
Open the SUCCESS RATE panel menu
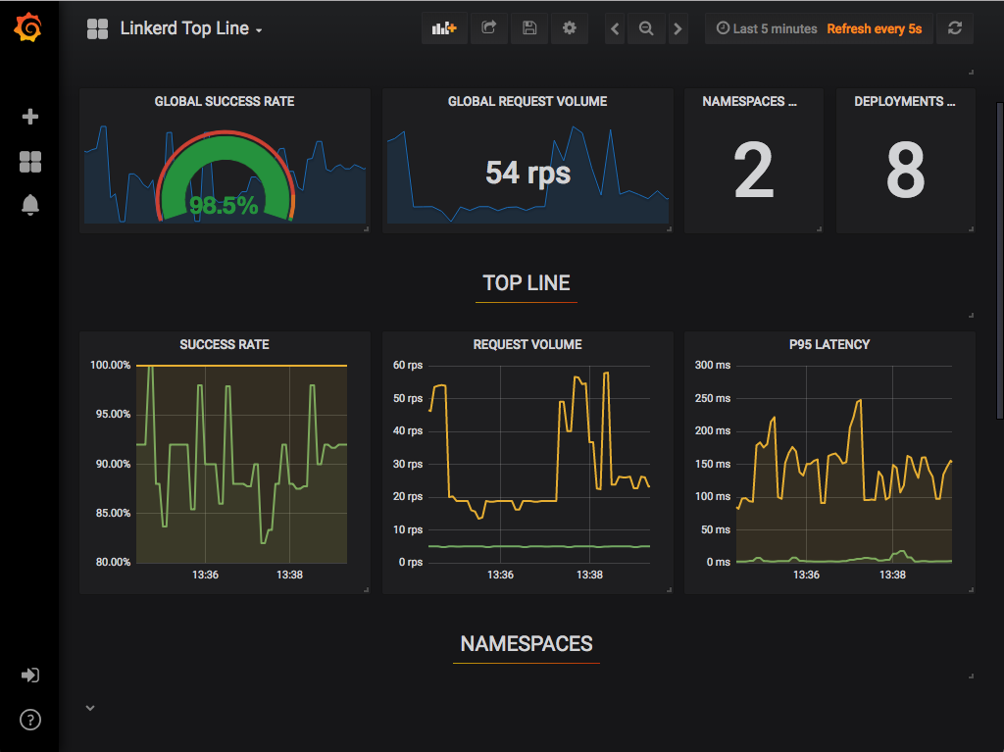tap(224, 344)
